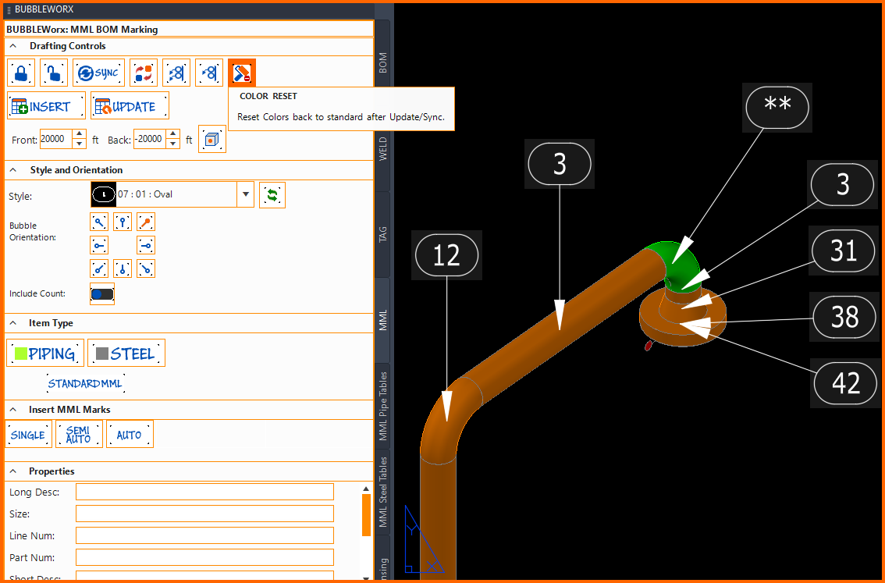Image resolution: width=885 pixels, height=583 pixels.
Task: Decrease the Back value with down arrow
Action: [x=173, y=144]
